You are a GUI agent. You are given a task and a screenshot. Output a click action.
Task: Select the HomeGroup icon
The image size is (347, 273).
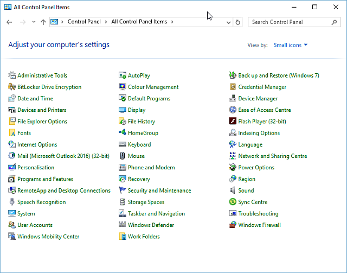[x=123, y=133]
